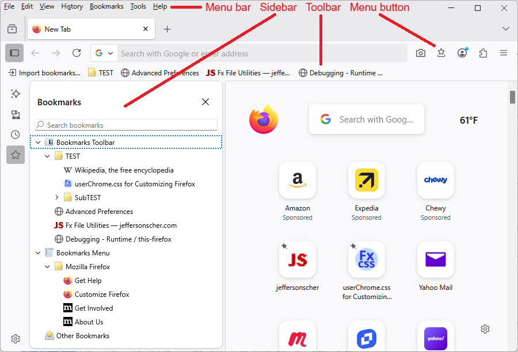Select the Other Bookmarks folder
518x352 pixels.
click(x=77, y=336)
